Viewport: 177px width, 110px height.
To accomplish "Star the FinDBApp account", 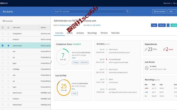I will [8, 69].
